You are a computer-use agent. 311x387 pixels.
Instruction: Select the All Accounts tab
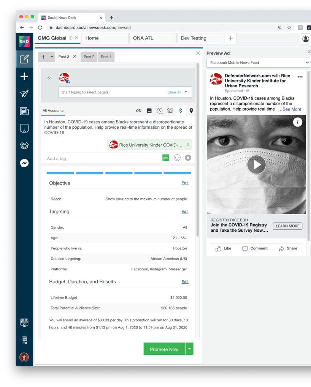[x=53, y=111]
